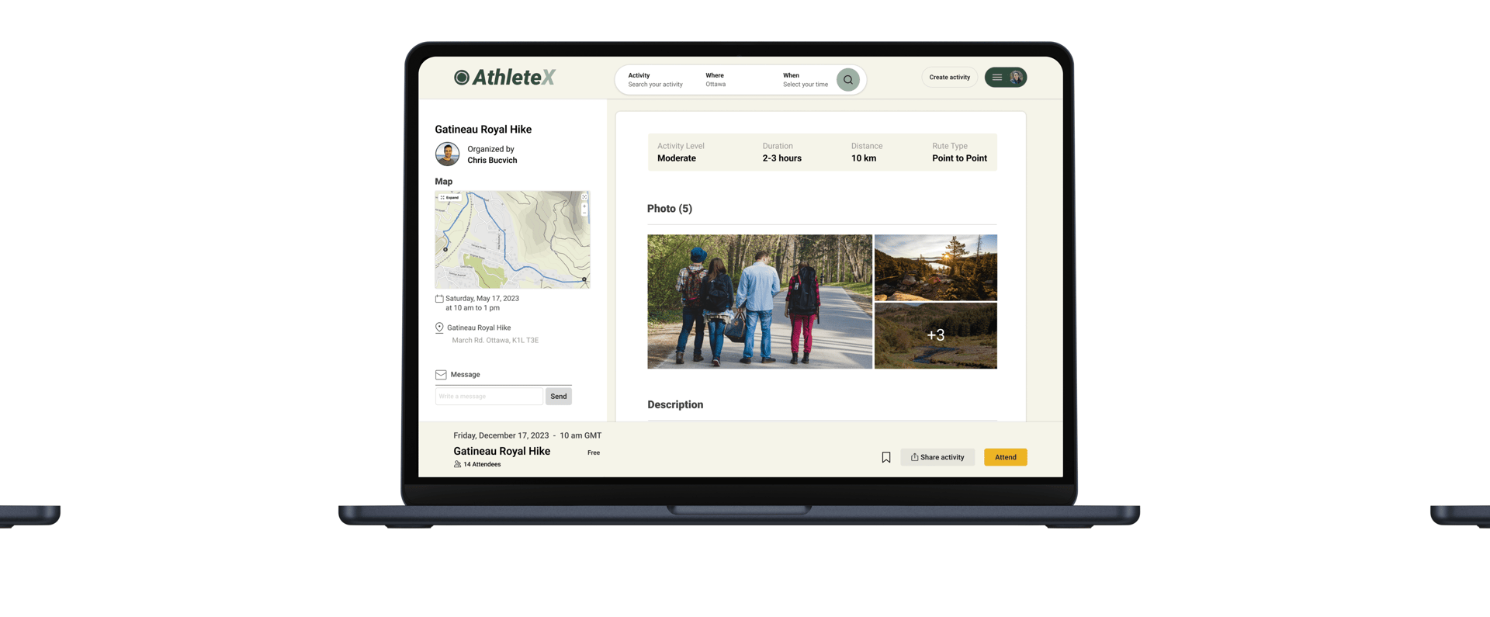Screen dimensions: 1490x617
Task: Zoom in on the map
Action: 584,206
